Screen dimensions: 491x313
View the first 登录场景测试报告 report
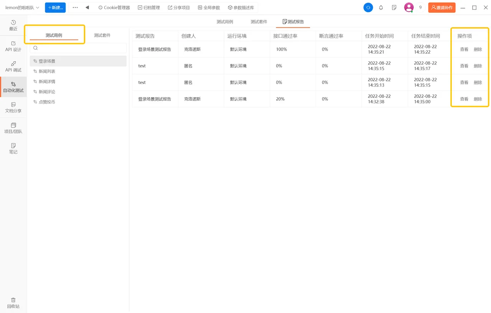point(464,49)
